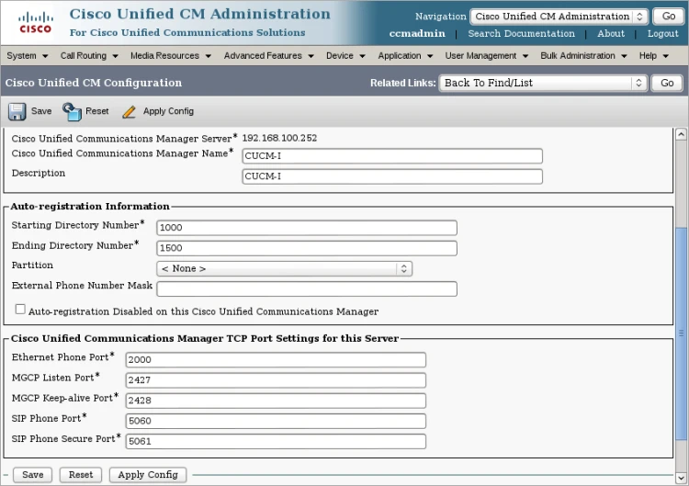Open the Navigation dropdown list
Screen dimensions: 689x486
(559, 17)
